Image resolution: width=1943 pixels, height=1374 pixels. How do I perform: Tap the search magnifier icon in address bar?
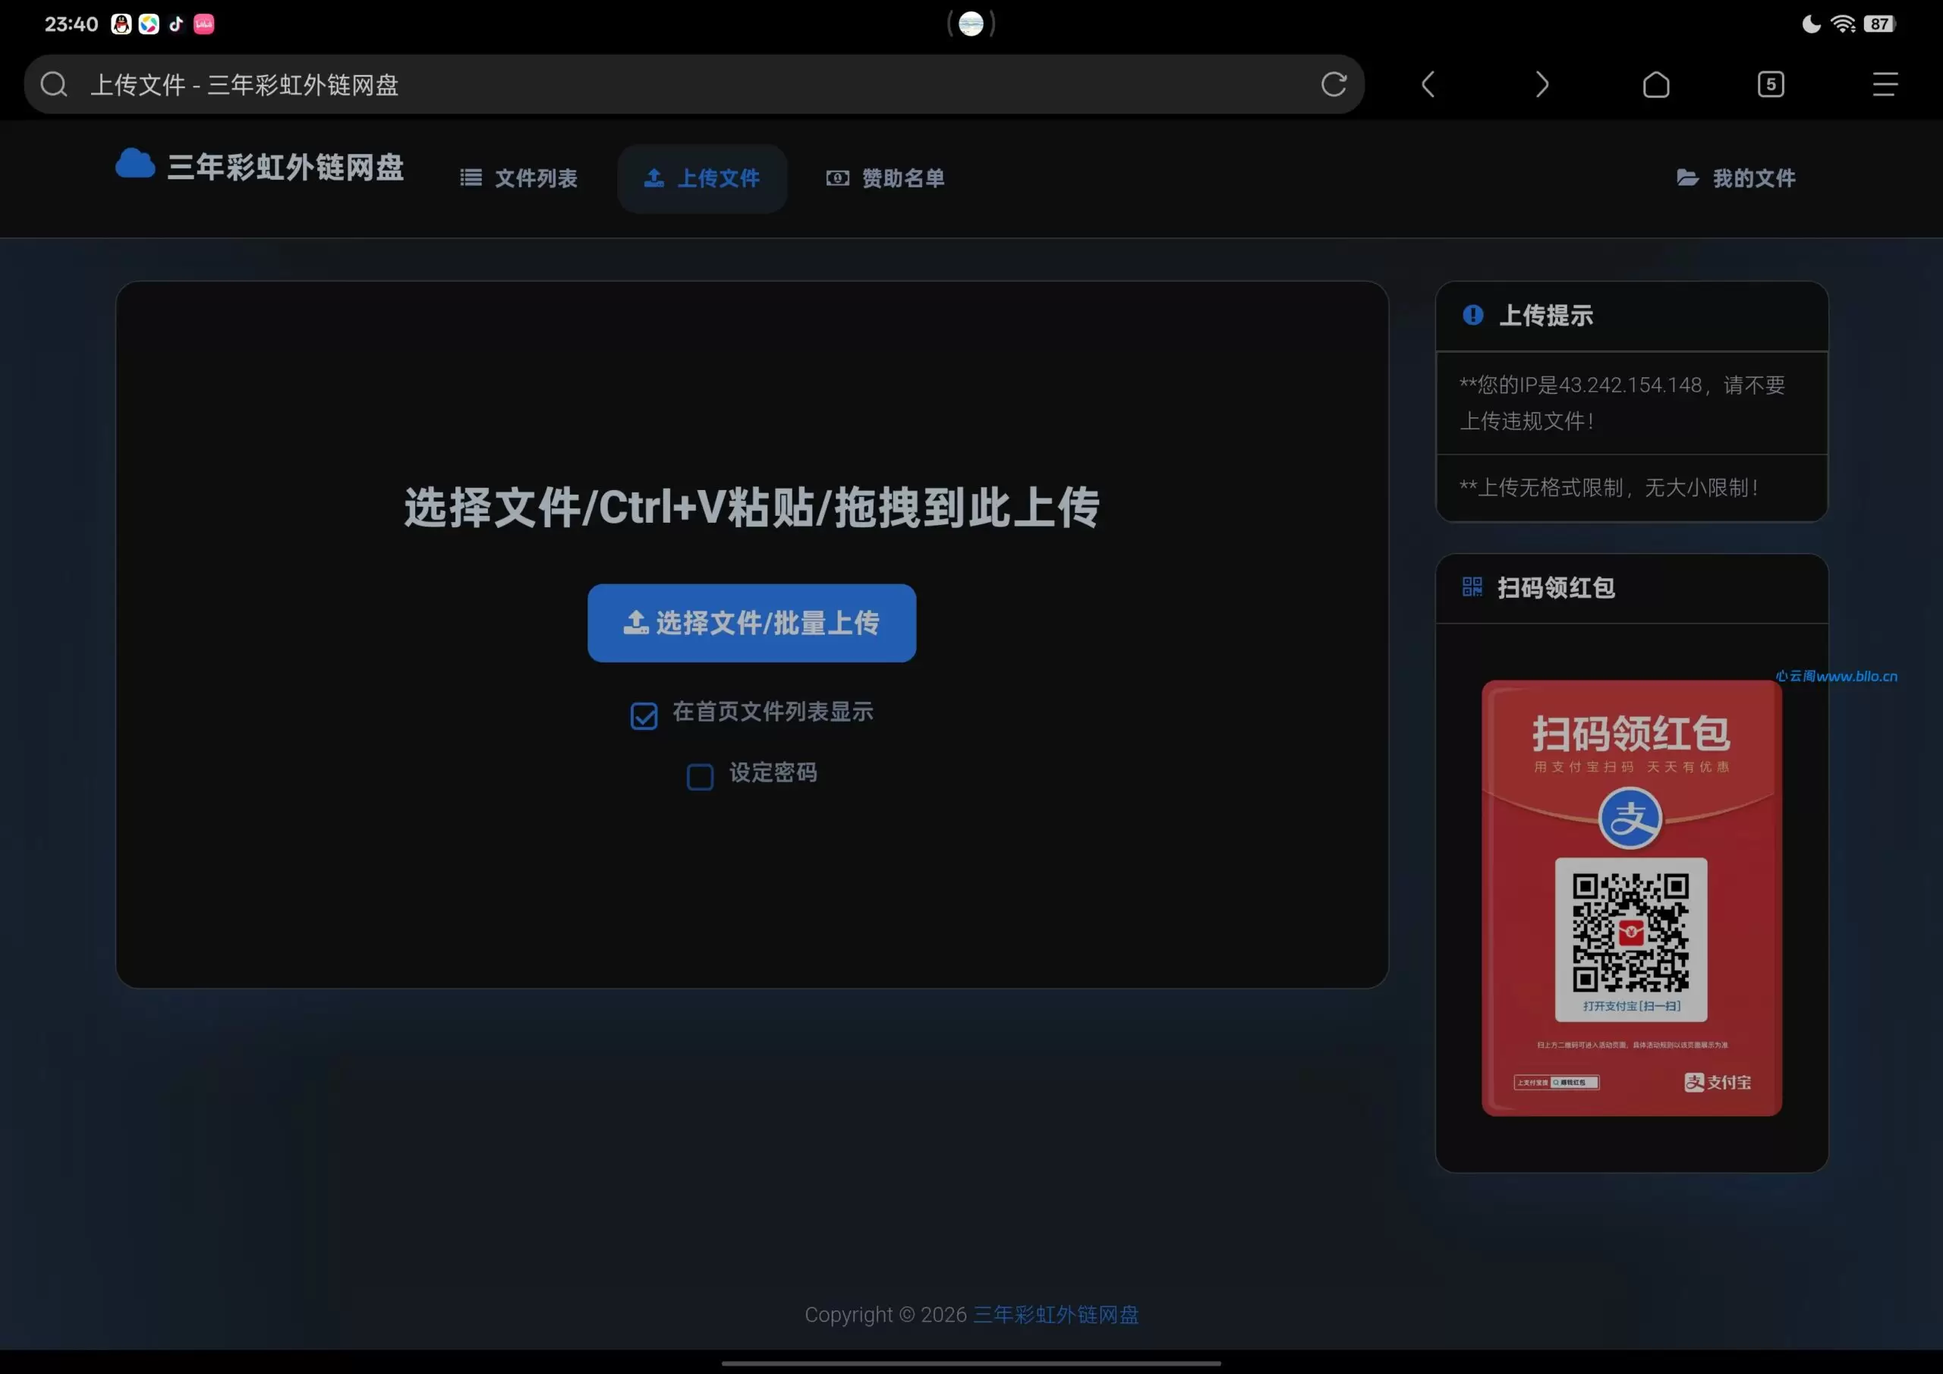[53, 83]
